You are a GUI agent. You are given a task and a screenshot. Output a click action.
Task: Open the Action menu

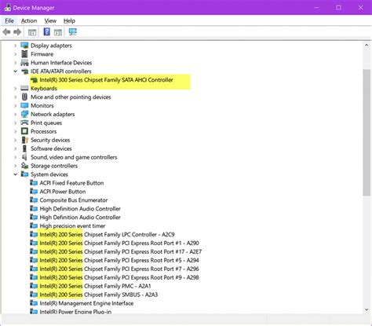tap(29, 20)
